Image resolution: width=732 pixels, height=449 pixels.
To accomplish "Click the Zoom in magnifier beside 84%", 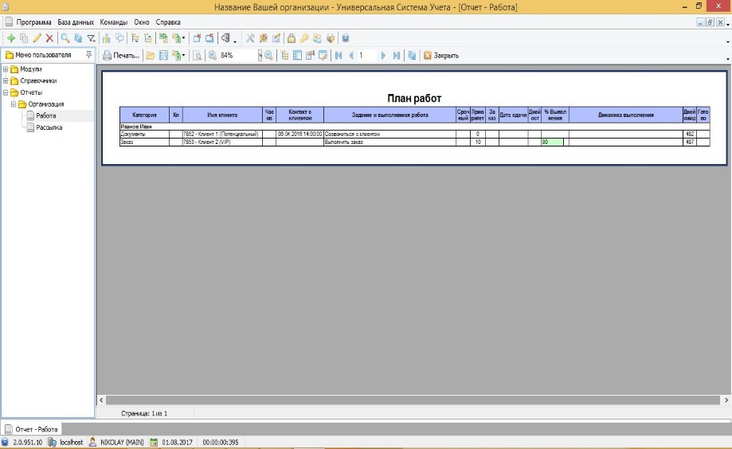I will [x=213, y=56].
